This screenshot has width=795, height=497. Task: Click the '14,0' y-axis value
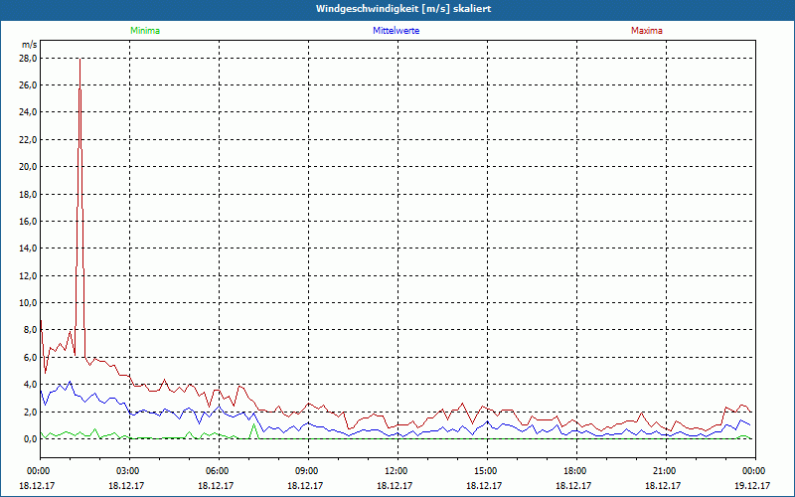pos(29,248)
